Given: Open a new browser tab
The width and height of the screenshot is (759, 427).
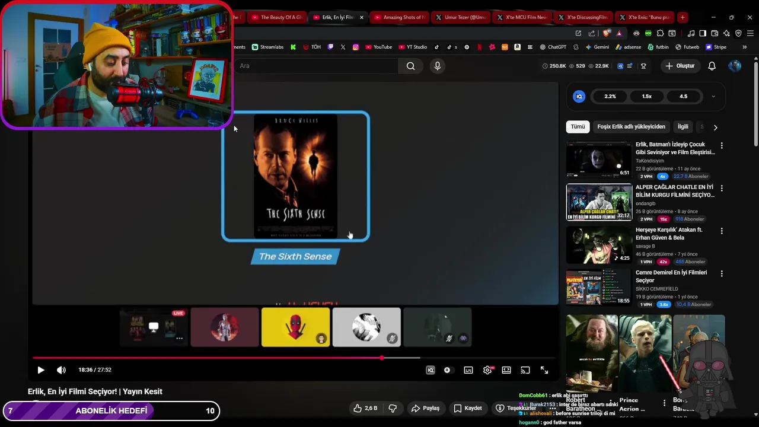Looking at the screenshot, I should (683, 17).
